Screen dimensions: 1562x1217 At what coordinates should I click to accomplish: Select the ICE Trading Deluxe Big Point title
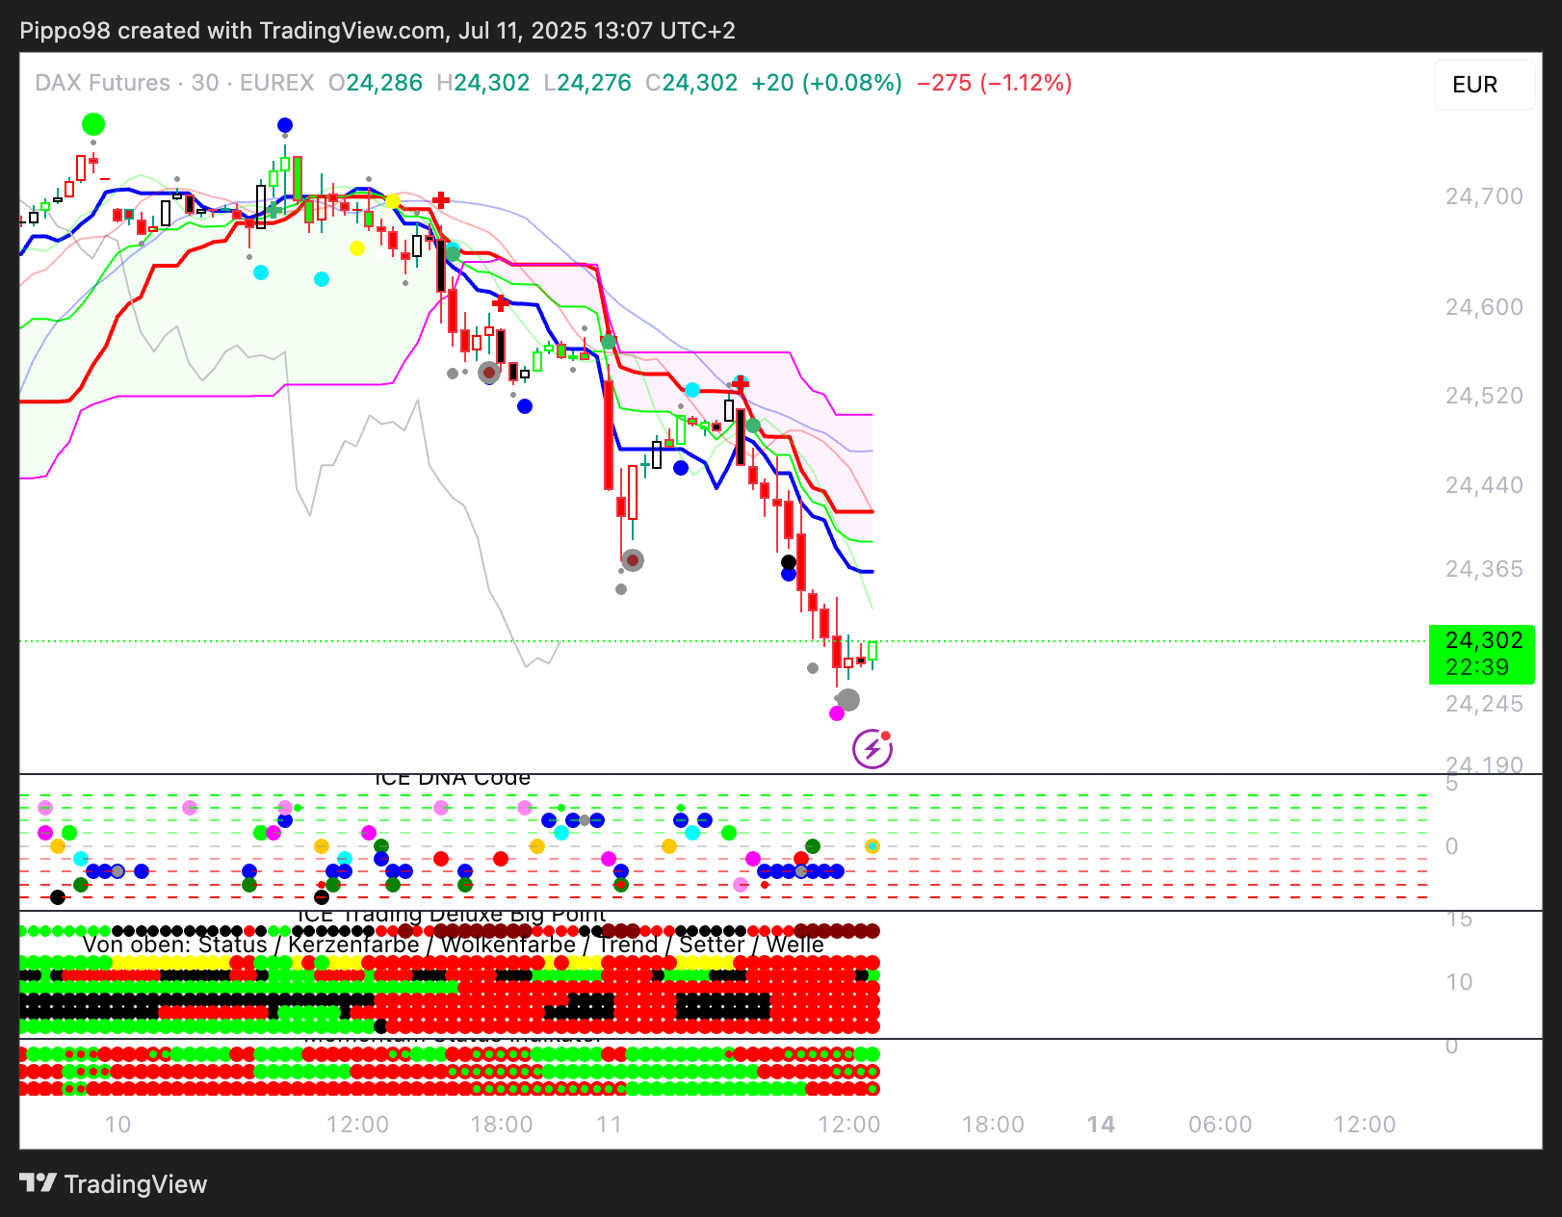tap(452, 914)
